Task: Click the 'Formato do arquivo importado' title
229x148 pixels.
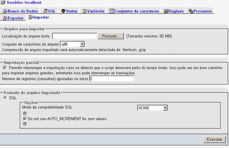Action: 32,93
